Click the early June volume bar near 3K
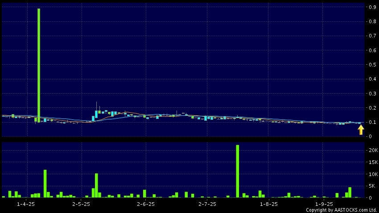This screenshot has width=379, height=213. coord(144,194)
